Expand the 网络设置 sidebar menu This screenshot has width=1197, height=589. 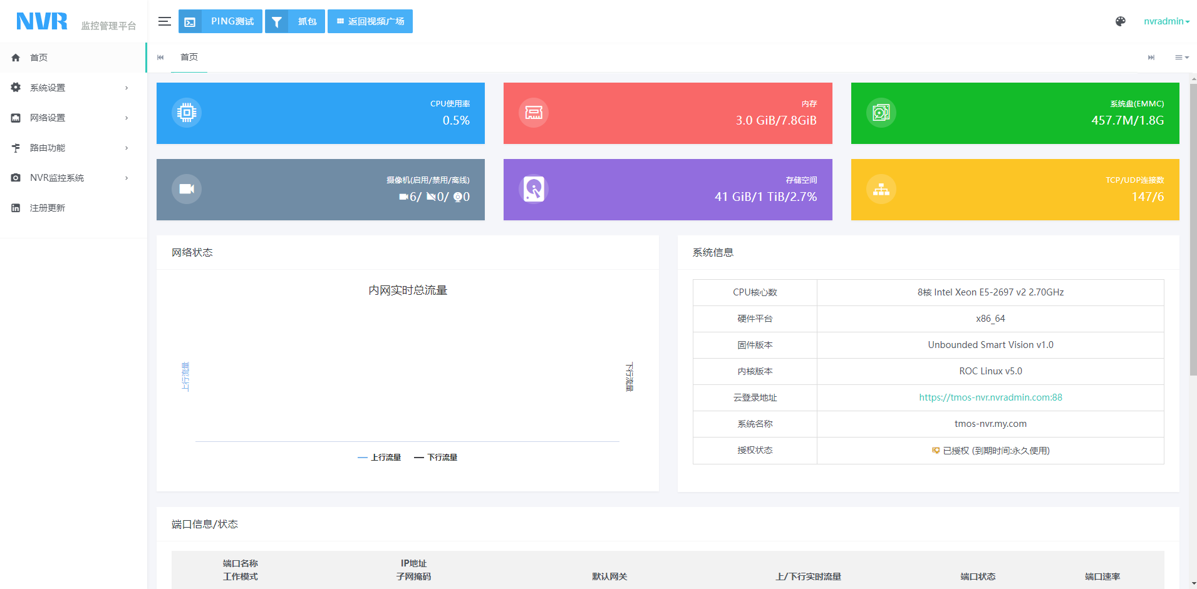click(73, 118)
